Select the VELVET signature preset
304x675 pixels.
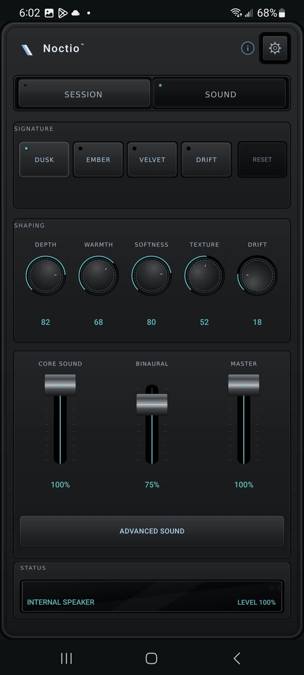pyautogui.click(x=152, y=159)
